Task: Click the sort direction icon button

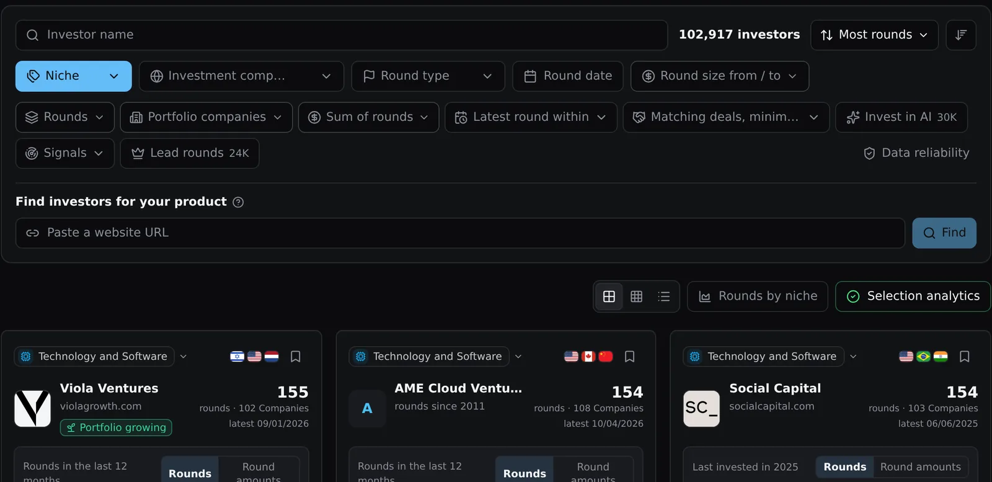Action: (961, 35)
